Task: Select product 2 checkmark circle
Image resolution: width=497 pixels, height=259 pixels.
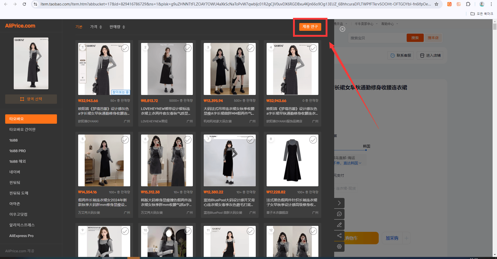Action: click(x=188, y=48)
